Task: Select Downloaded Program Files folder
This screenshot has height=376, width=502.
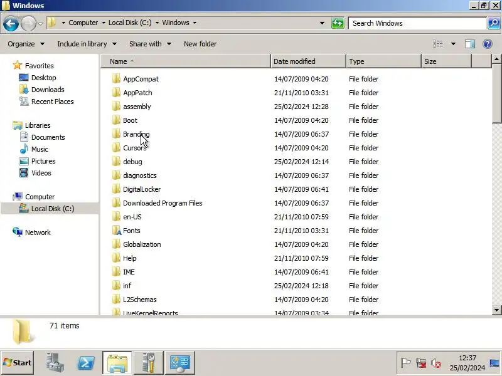Action: point(163,203)
